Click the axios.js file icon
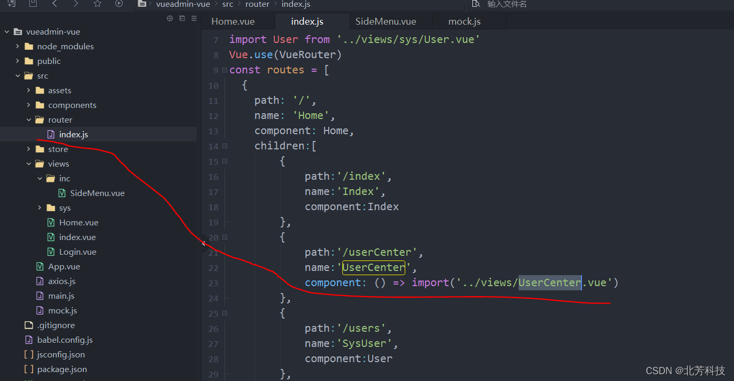The image size is (734, 381). (40, 281)
